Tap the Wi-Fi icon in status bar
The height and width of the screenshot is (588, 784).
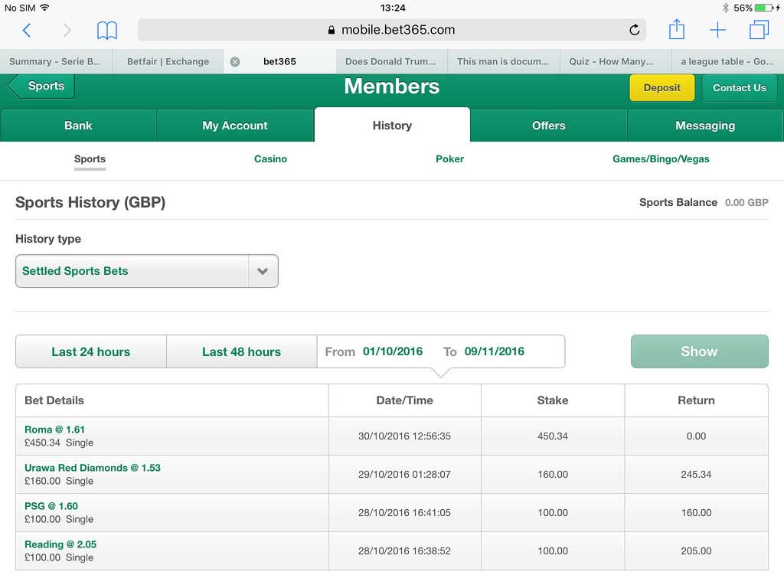(44, 8)
